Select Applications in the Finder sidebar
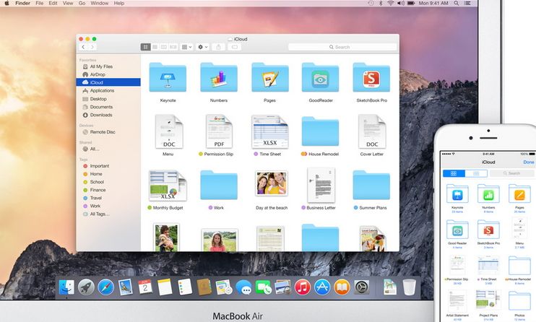 pos(102,90)
